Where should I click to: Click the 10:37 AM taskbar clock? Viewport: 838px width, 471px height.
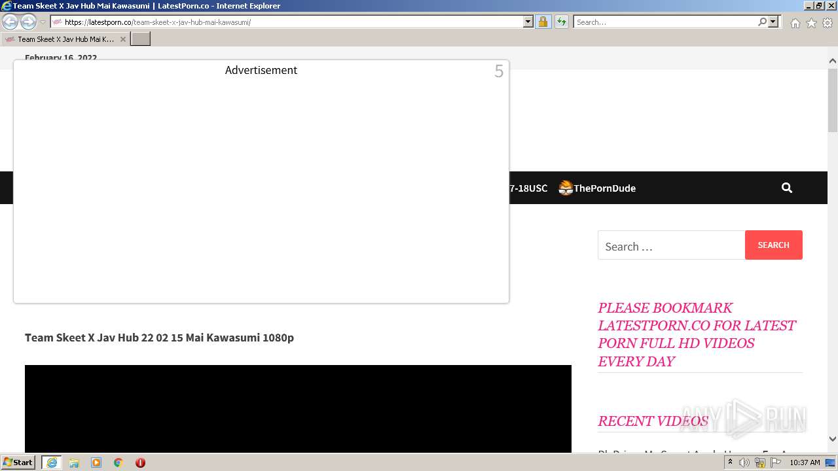click(805, 462)
